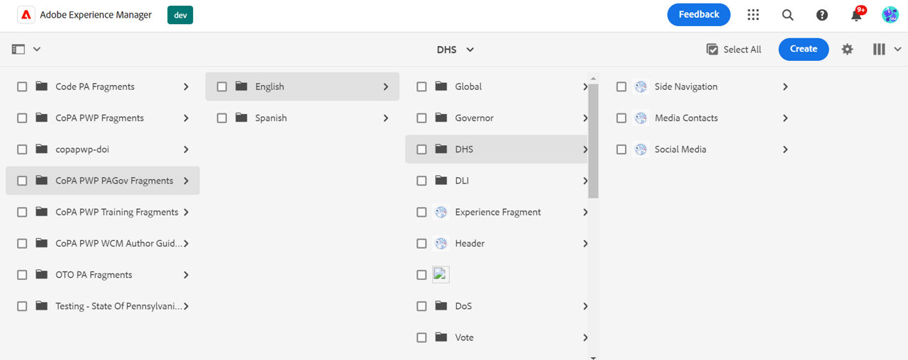908x360 pixels.
Task: Check the Social Media checkbox
Action: pyautogui.click(x=621, y=150)
